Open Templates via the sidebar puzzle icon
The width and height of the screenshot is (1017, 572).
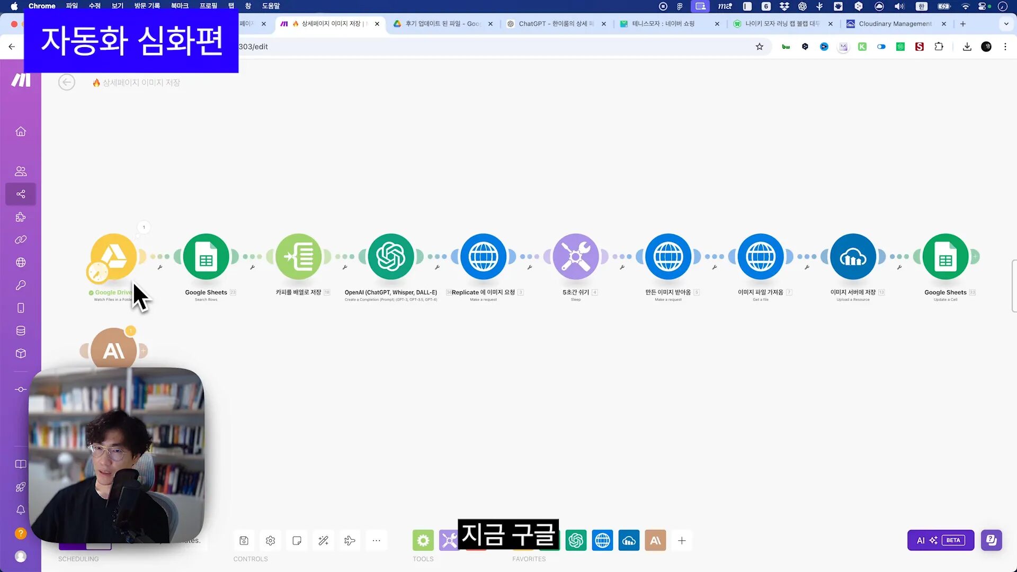click(x=21, y=217)
